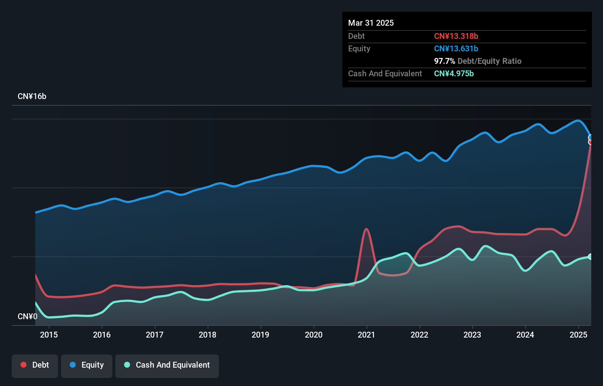
Task: Click the Cash endpoint marker on chart
Action: point(591,256)
